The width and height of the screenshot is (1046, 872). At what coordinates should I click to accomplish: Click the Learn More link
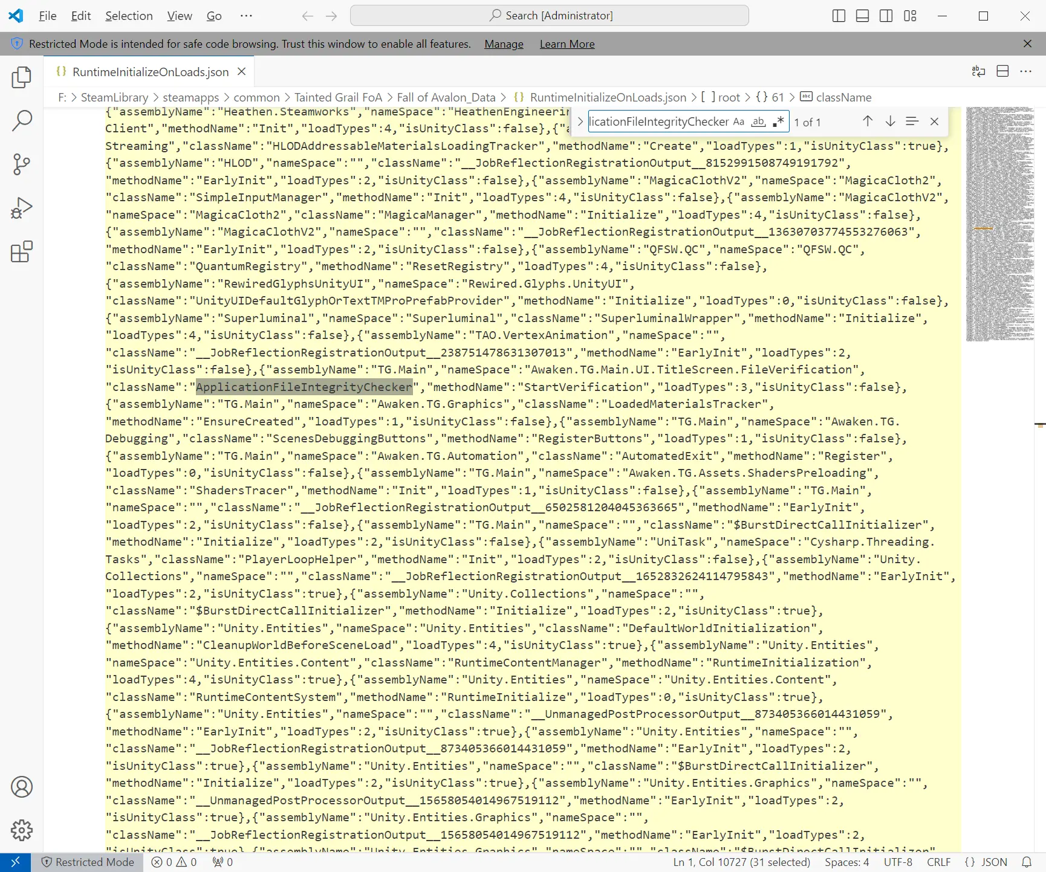coord(567,44)
